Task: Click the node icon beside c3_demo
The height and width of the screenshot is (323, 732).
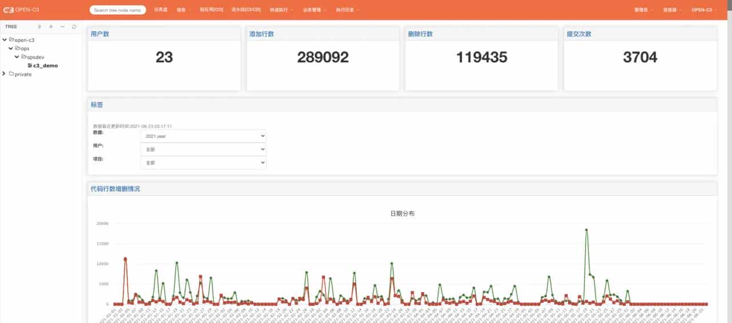Action: 30,66
